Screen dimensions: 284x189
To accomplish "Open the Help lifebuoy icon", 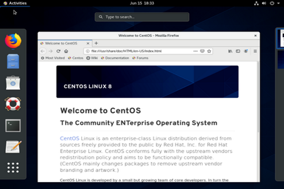I will [13, 104].
